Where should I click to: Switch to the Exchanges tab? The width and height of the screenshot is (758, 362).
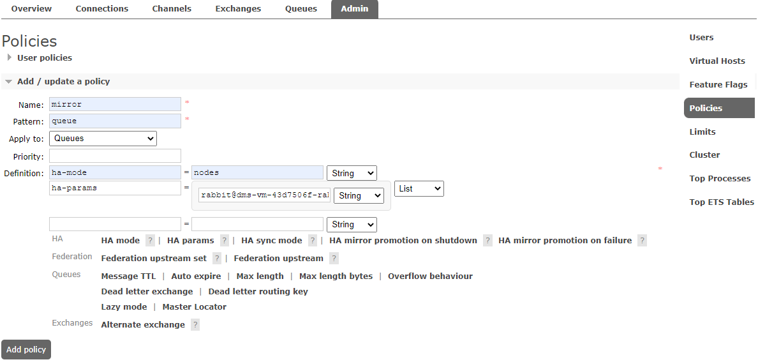[x=238, y=9]
